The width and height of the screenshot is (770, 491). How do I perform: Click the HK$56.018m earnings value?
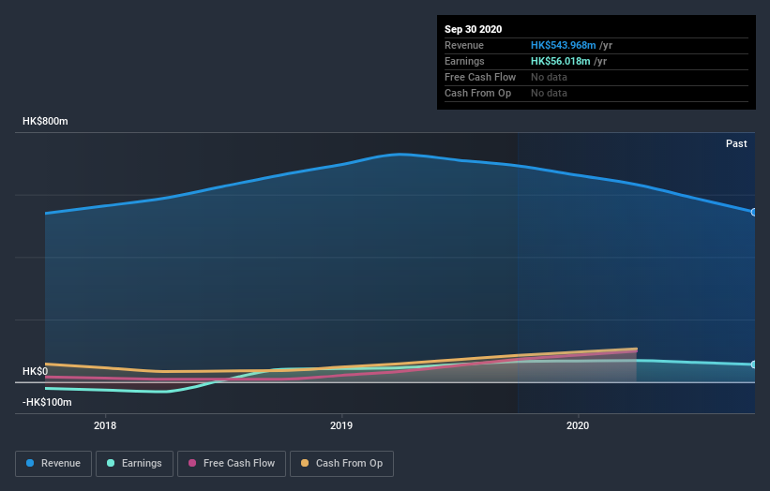click(x=560, y=61)
